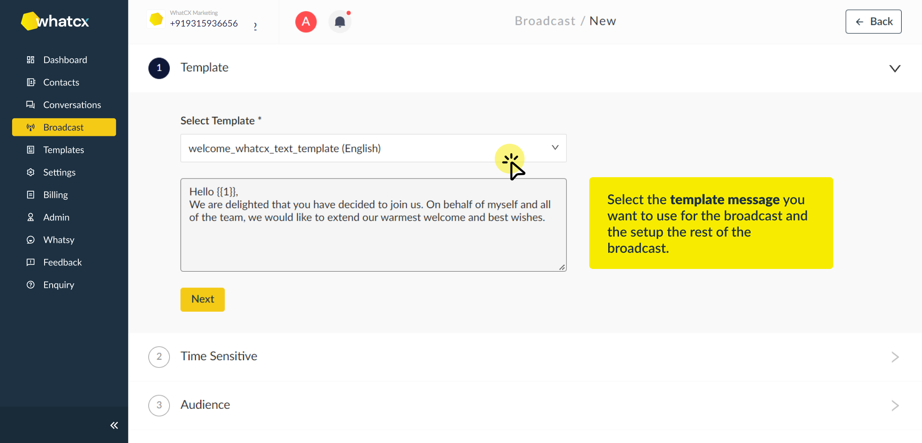Viewport: 922px width, 443px height.
Task: Open the Contacts page
Action: pos(61,82)
